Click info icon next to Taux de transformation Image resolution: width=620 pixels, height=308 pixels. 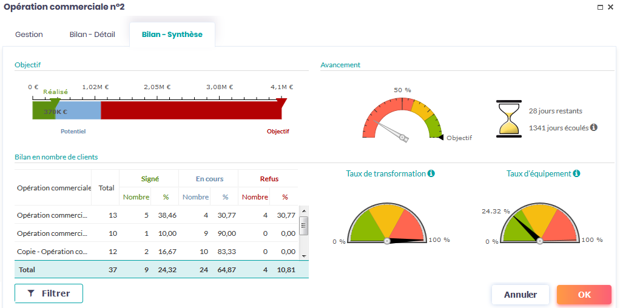(x=431, y=173)
